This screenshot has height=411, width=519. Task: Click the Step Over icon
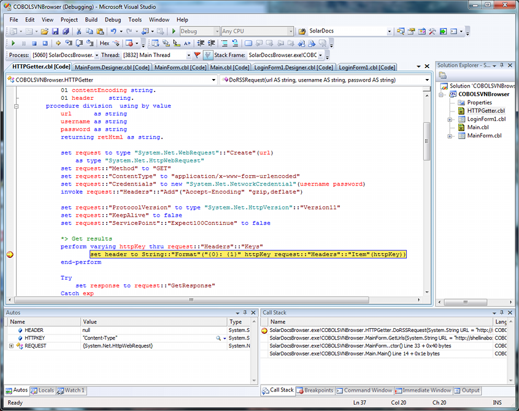79,43
